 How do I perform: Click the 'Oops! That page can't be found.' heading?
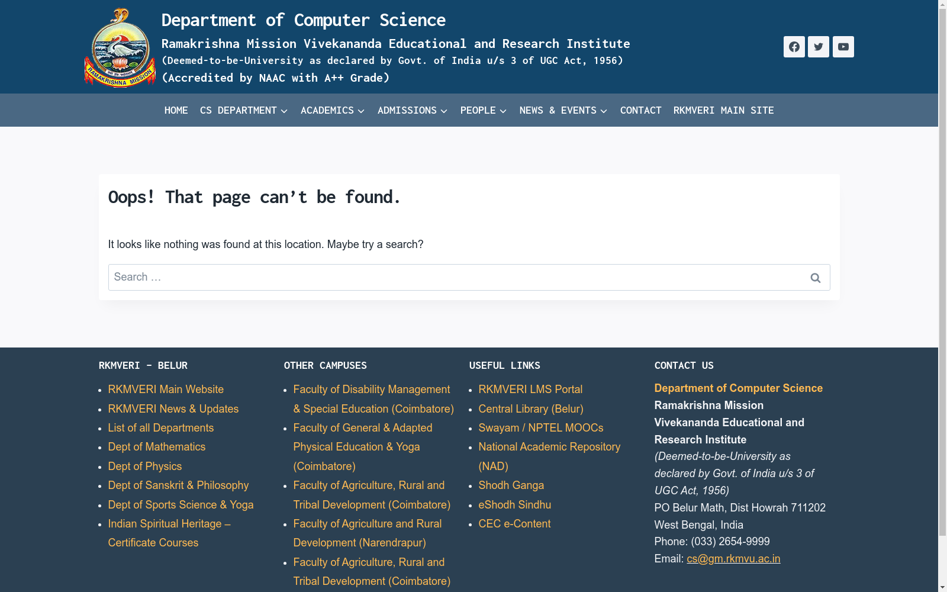click(255, 197)
